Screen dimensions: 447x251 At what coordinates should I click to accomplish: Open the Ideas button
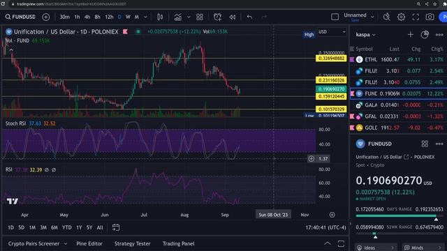click(x=375, y=248)
